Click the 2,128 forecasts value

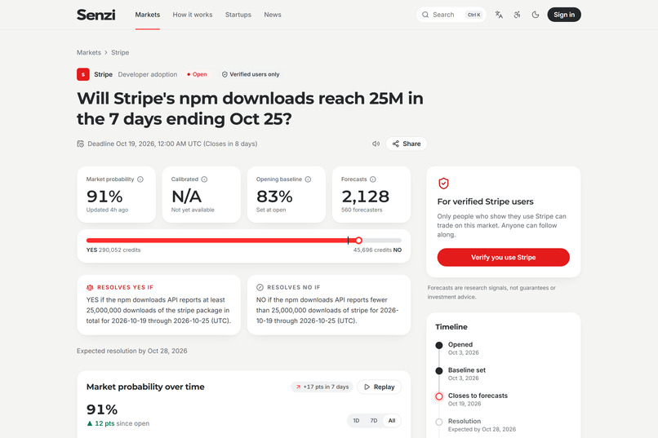tap(366, 196)
